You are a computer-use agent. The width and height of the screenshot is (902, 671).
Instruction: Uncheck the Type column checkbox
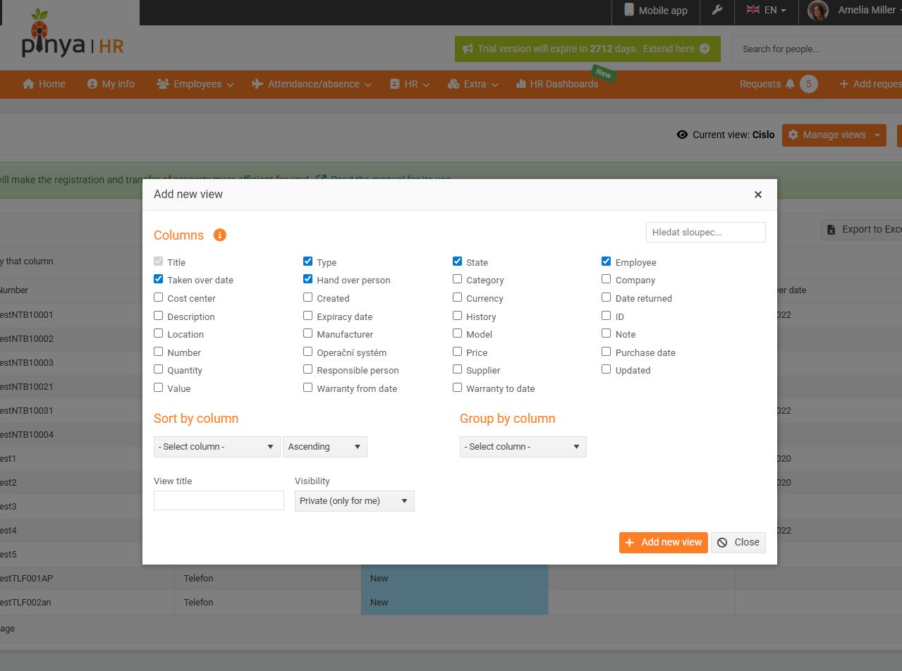(307, 261)
